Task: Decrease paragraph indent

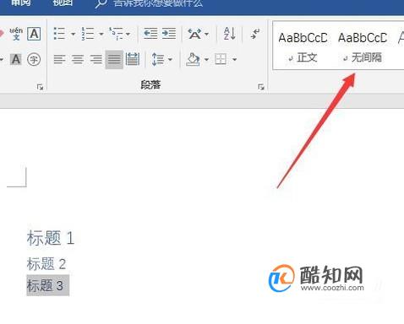Action: [x=150, y=34]
